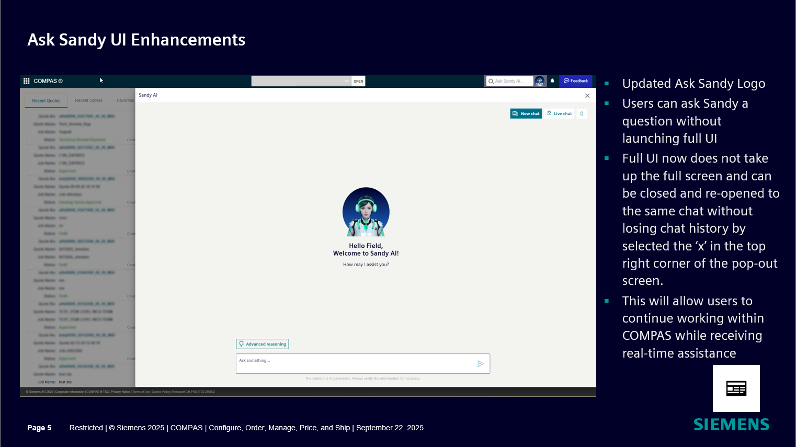This screenshot has width=796, height=447.
Task: Click the Release# CM.PI09.IT03.250922 text
Action: point(194,392)
